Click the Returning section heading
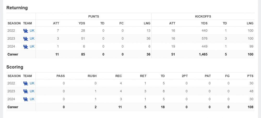The height and width of the screenshot is (118, 261). click(17, 8)
